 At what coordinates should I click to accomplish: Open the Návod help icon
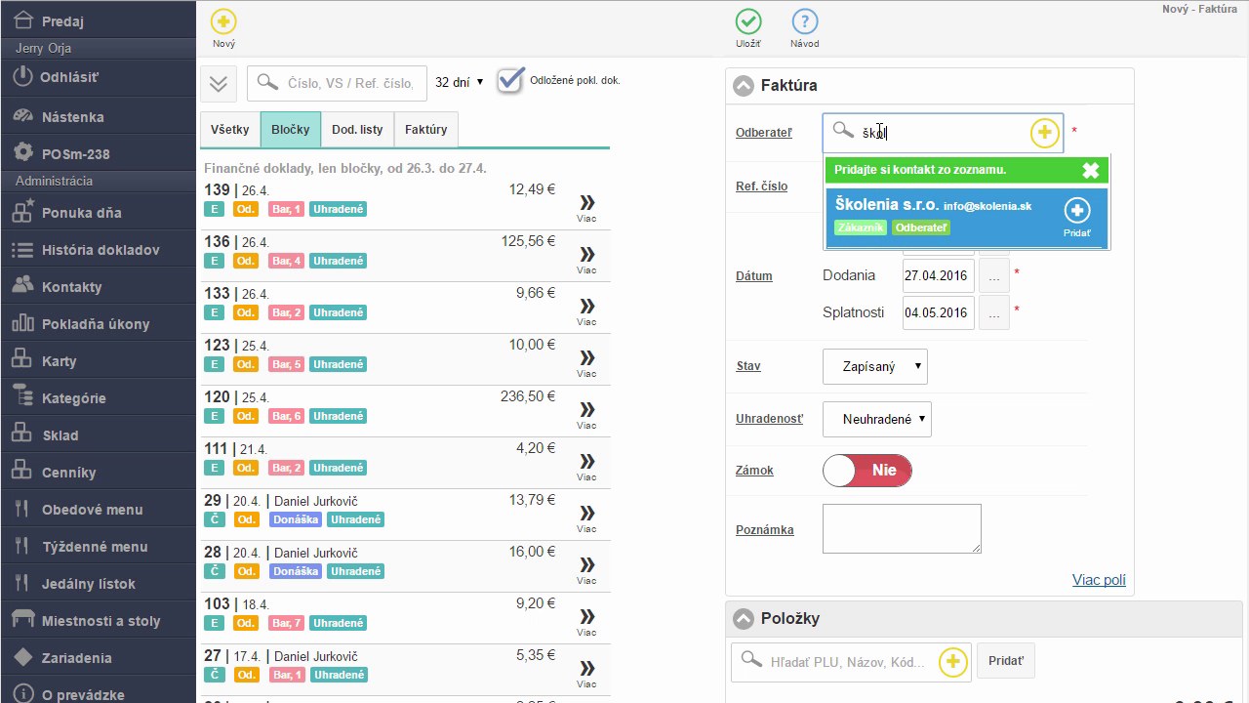pos(805,21)
